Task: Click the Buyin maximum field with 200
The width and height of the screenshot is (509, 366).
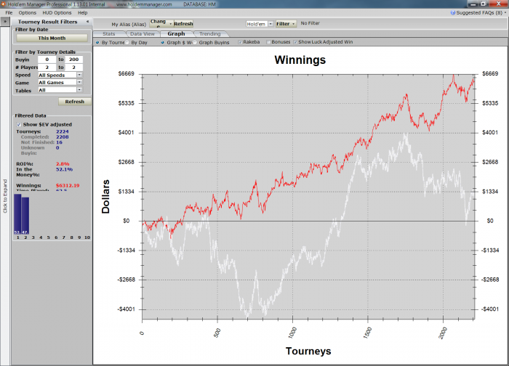Action: point(73,60)
